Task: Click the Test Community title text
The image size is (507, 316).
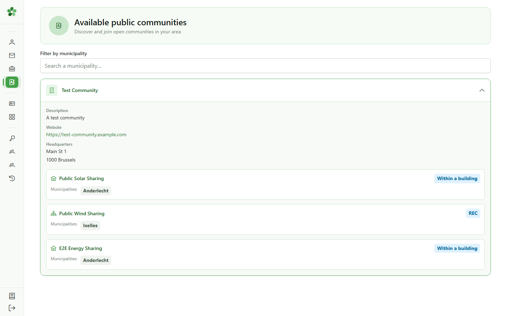Action: pyautogui.click(x=80, y=90)
